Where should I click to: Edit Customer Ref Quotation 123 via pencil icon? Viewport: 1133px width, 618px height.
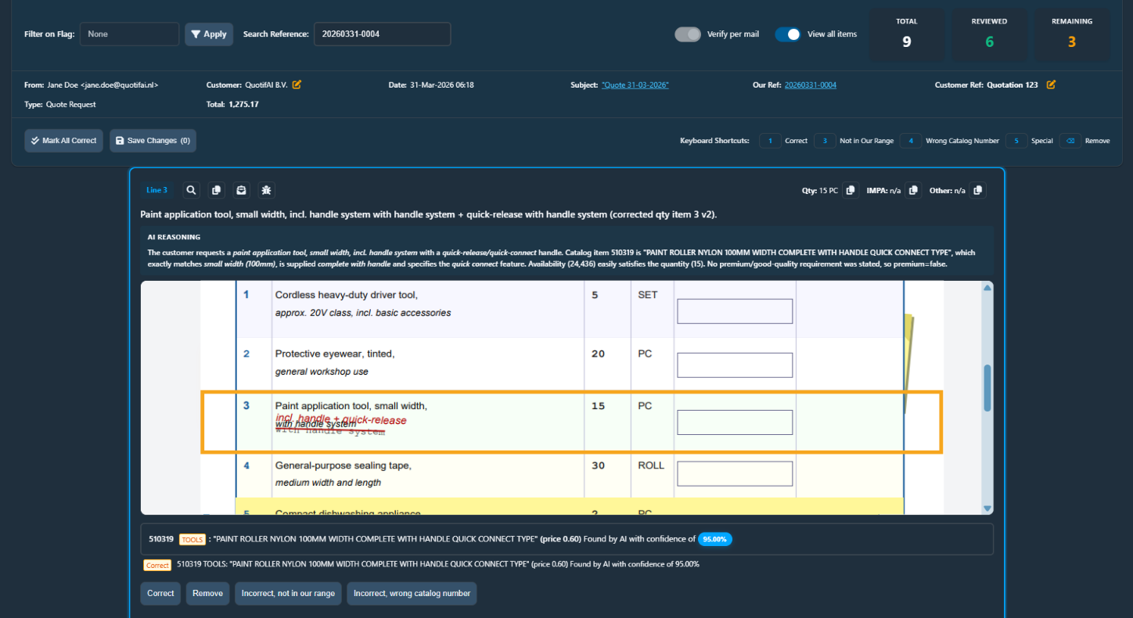(1050, 84)
